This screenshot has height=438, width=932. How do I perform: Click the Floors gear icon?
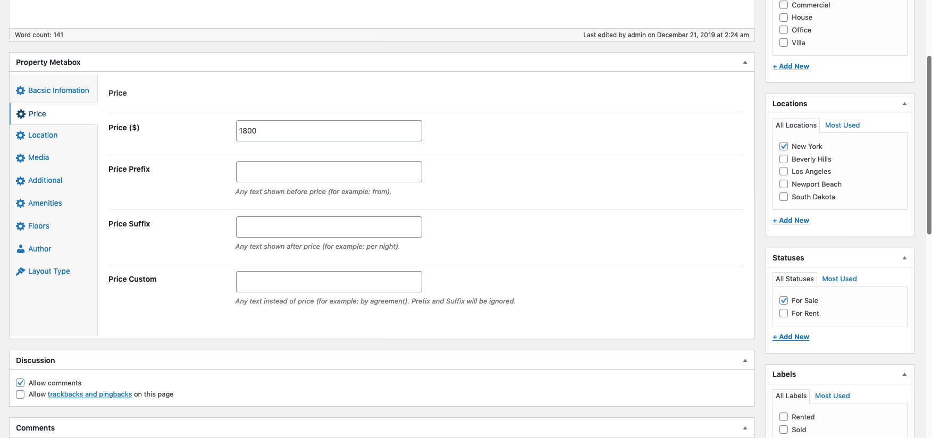point(20,226)
